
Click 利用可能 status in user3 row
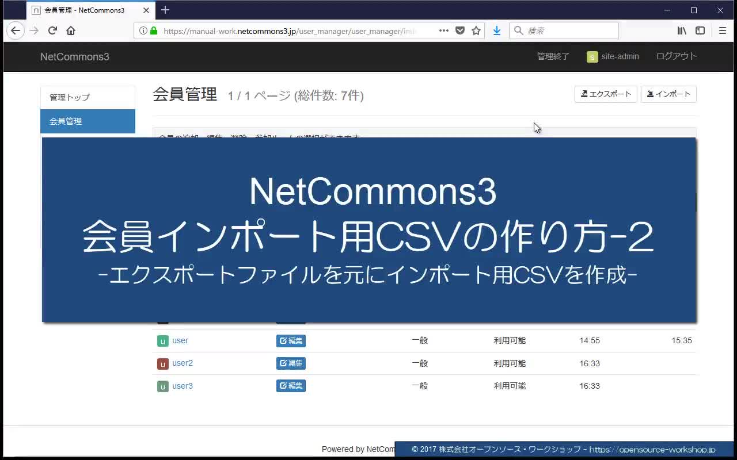510,386
